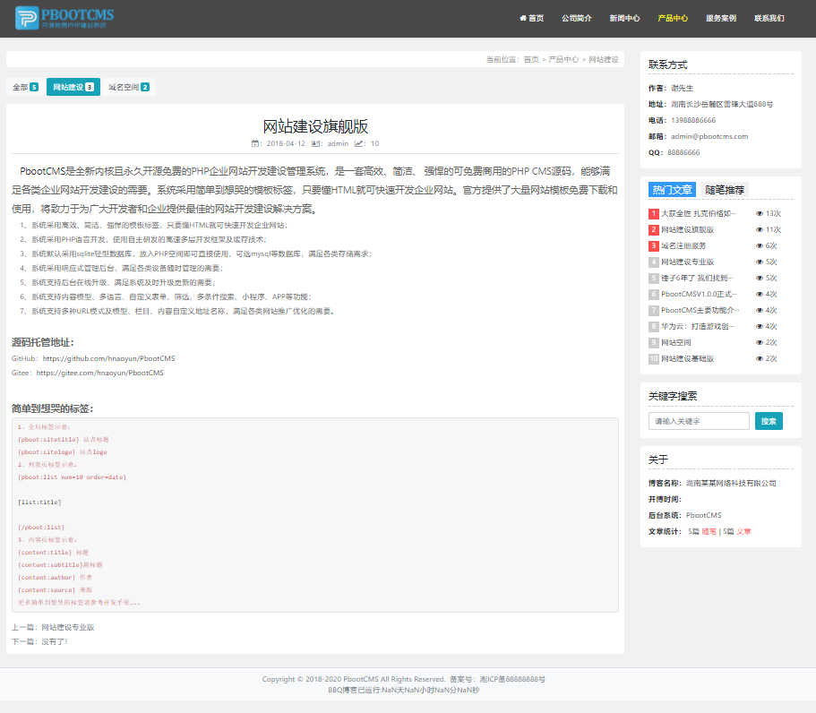The image size is (816, 713).
Task: Click the red 随笔 link in 文章统计
Action: [709, 531]
